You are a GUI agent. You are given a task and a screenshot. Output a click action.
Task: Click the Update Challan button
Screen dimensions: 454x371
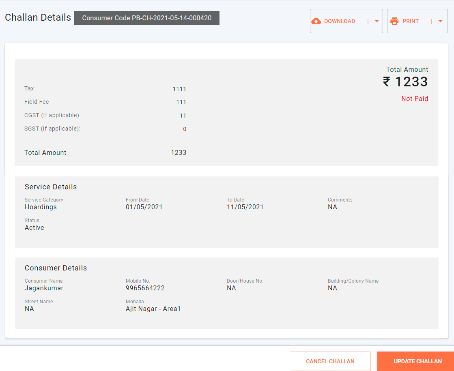coord(417,361)
